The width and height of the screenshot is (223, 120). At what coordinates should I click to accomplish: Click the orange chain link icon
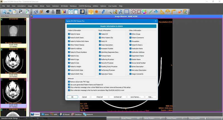41,12
